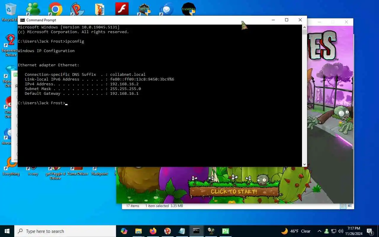Open the Thunderbird desktop shortcut
The image size is (379, 237).
pos(166,9)
